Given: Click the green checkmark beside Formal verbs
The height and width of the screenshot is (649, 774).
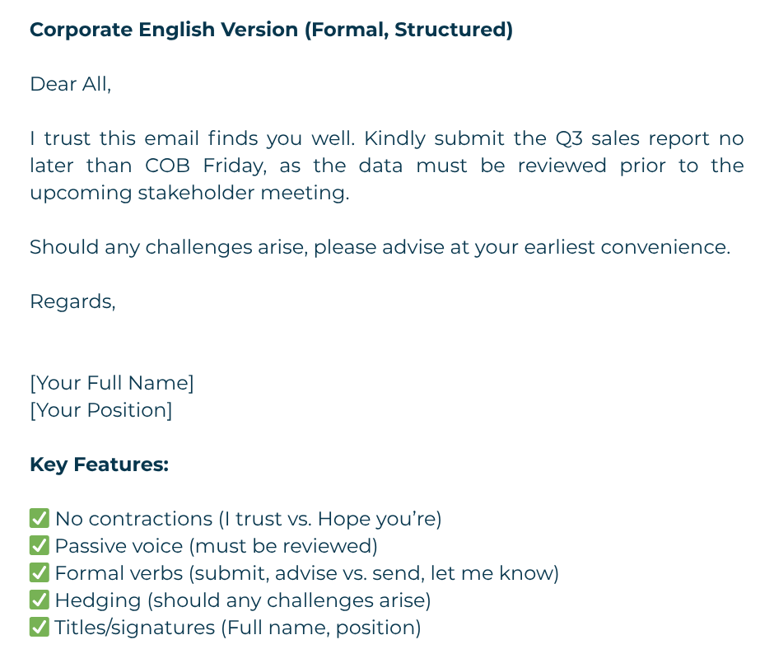Looking at the screenshot, I should click(39, 573).
